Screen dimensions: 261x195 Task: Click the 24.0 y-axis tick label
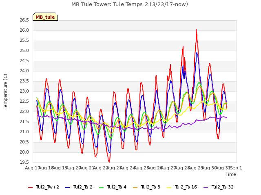[x=24, y=71]
